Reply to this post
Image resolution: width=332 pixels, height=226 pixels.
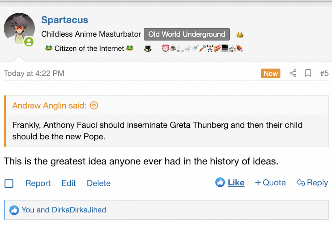click(x=312, y=183)
